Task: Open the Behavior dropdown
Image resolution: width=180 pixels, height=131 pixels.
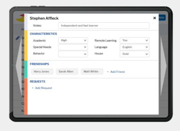Action: 73,54
